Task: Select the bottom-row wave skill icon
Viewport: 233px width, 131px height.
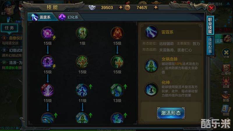Action: [x=47, y=118]
